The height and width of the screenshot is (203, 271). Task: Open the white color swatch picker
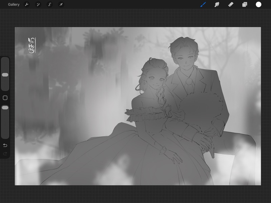click(258, 4)
